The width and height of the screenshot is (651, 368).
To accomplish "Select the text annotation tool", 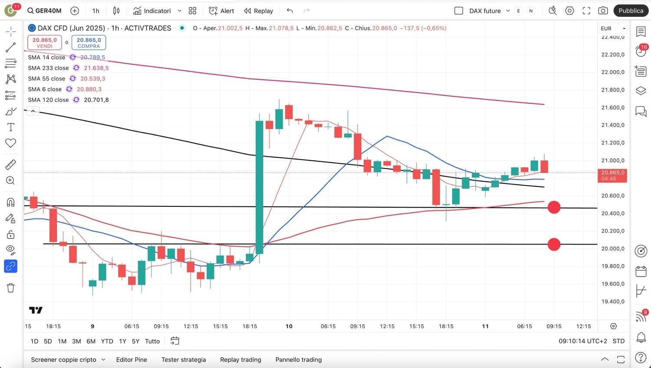I will (x=10, y=127).
